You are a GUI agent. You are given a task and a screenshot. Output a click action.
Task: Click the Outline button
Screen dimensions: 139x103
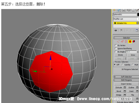click(131, 87)
